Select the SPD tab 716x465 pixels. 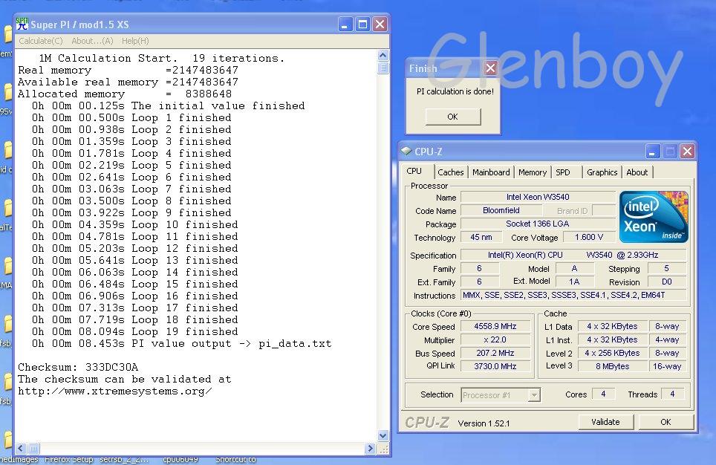click(563, 172)
